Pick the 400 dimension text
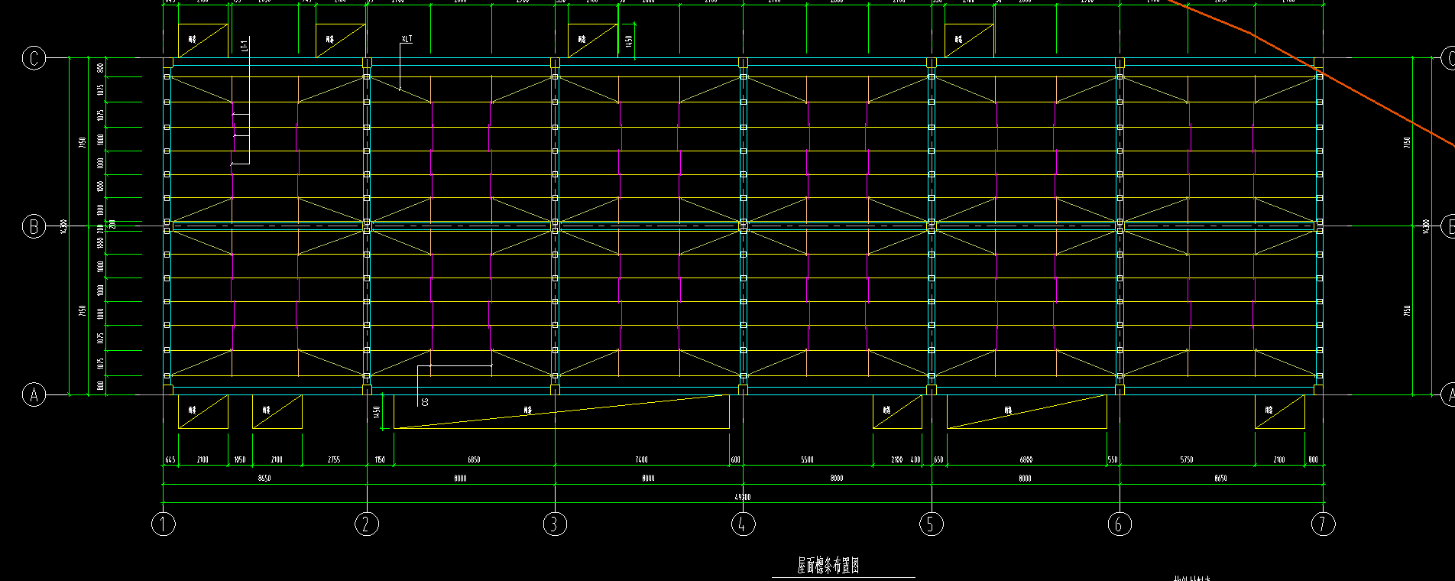 click(x=915, y=459)
